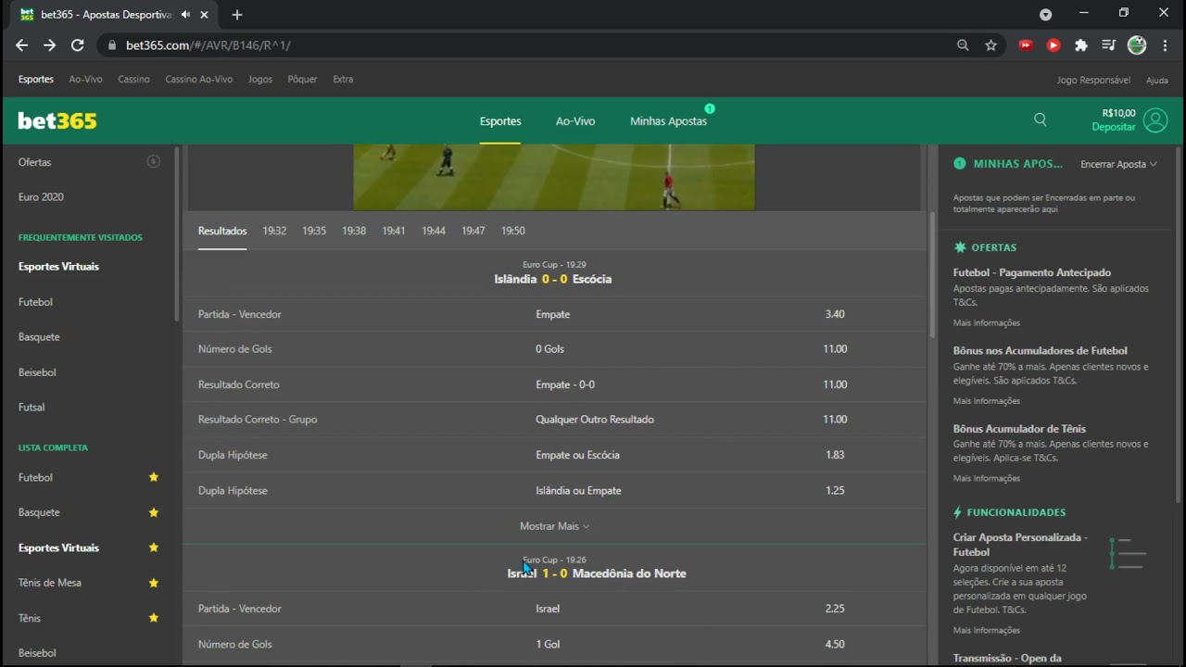Image resolution: width=1186 pixels, height=667 pixels.
Task: Toggle favorite star for Esportes Virtuais
Action: (x=154, y=547)
